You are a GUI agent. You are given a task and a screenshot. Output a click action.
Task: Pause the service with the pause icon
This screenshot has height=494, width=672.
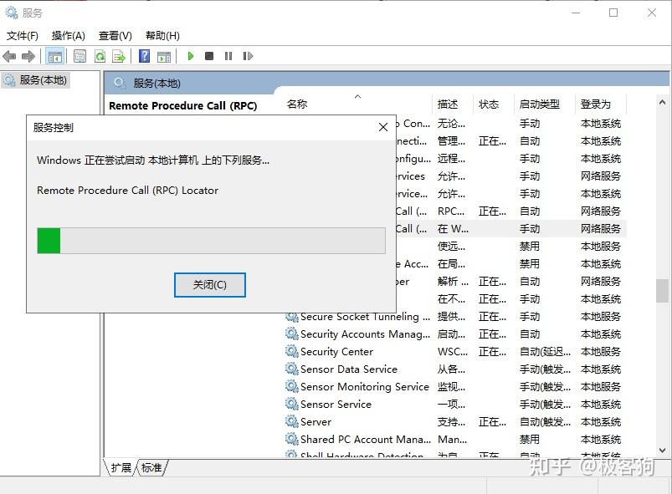228,56
